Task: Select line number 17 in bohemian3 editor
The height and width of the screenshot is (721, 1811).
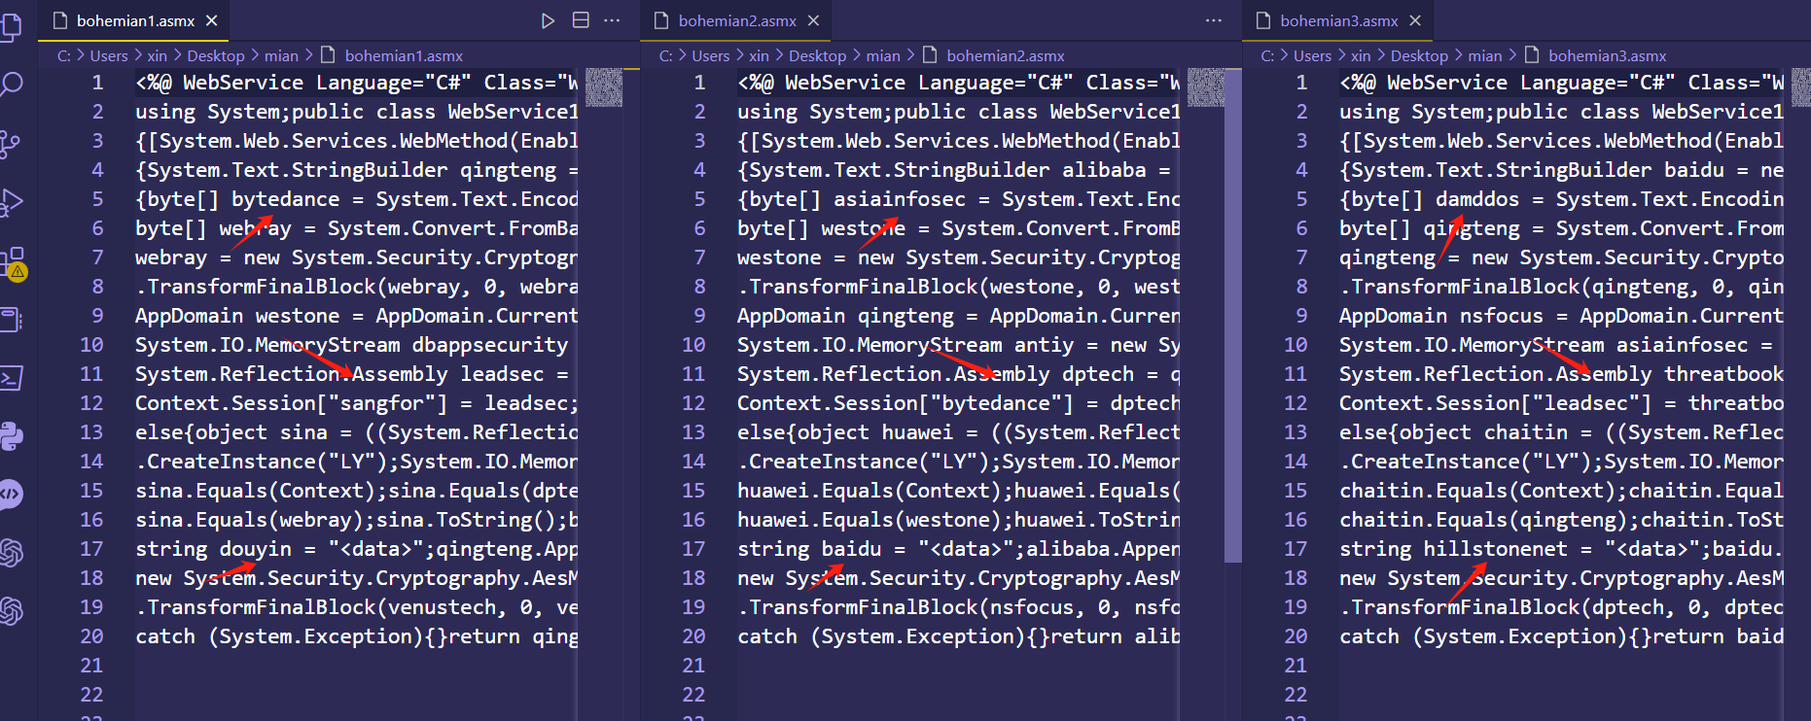Action: (1296, 549)
